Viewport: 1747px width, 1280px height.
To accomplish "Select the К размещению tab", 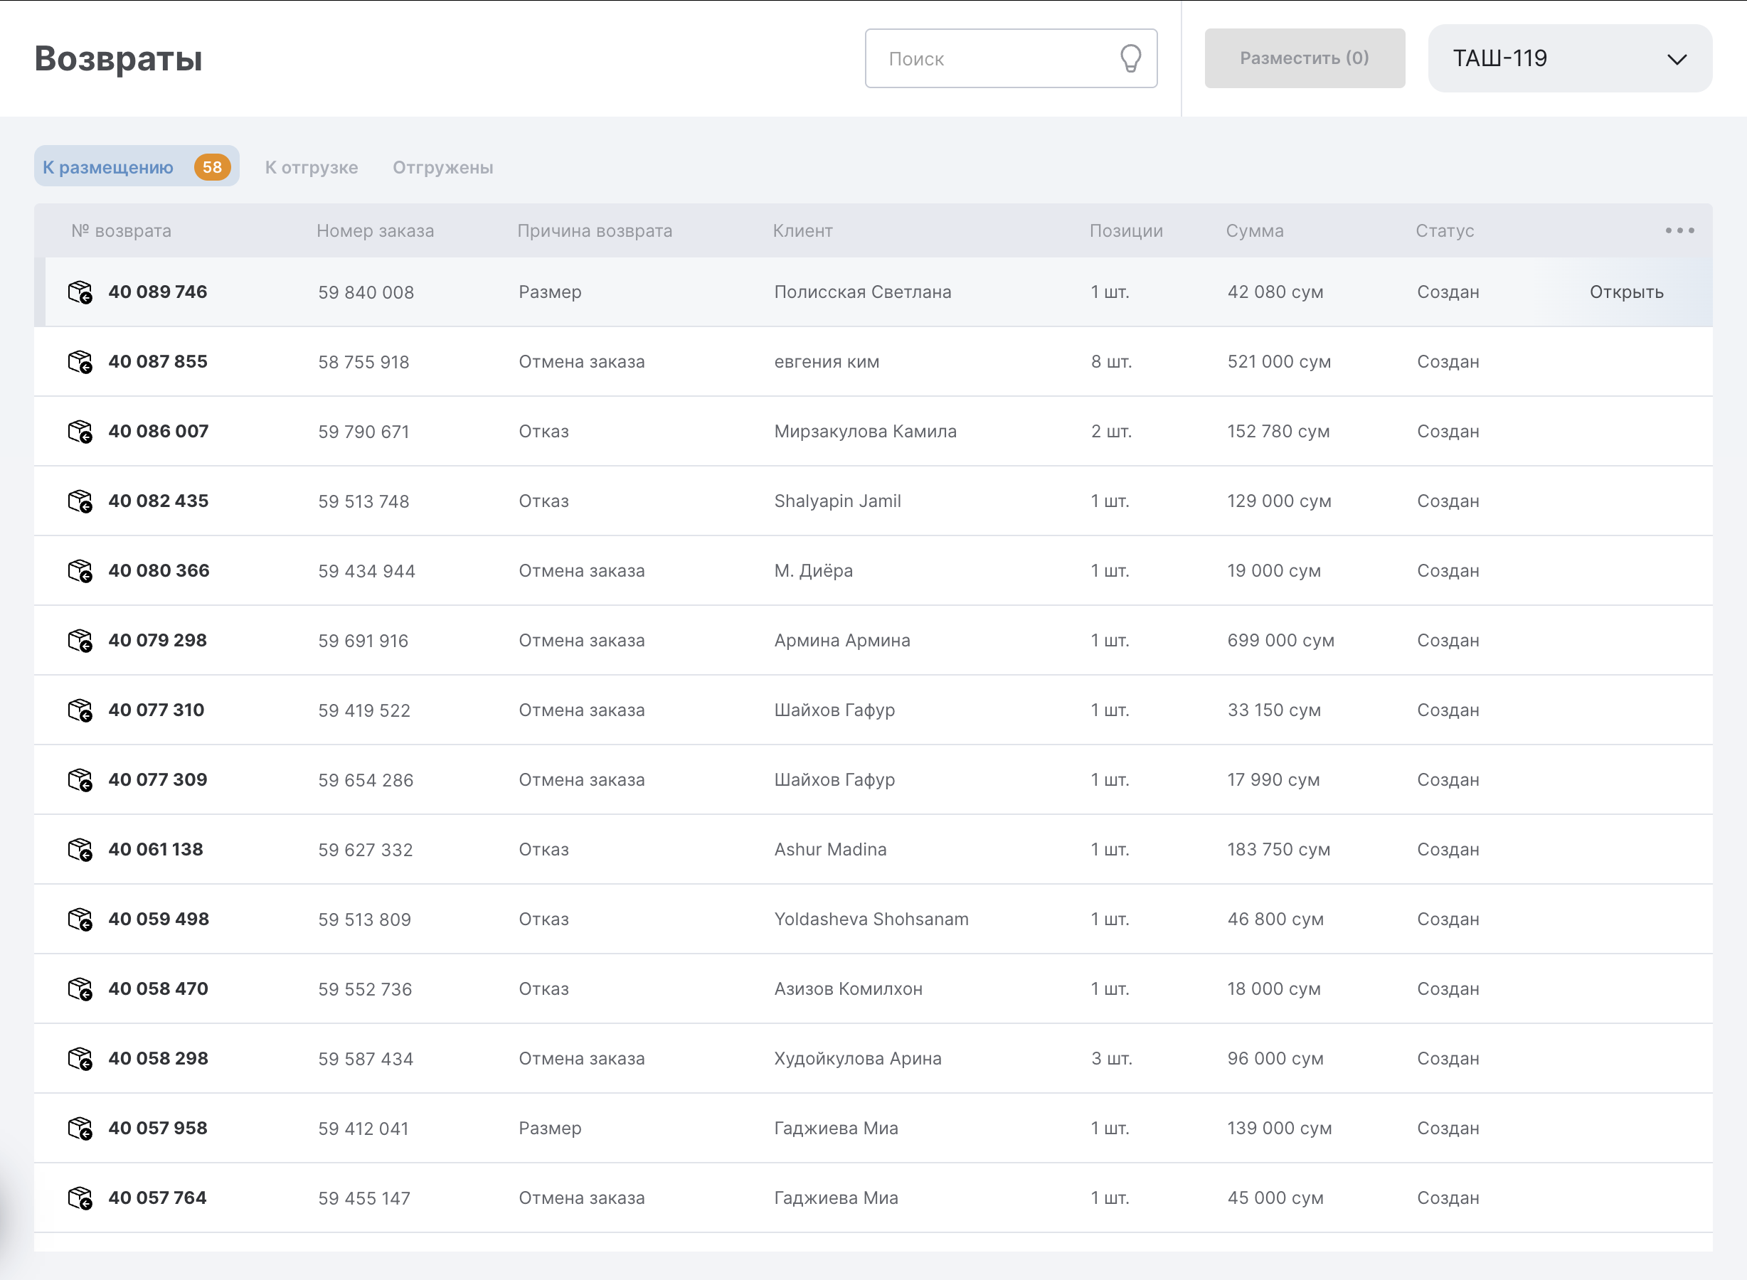I will click(109, 167).
